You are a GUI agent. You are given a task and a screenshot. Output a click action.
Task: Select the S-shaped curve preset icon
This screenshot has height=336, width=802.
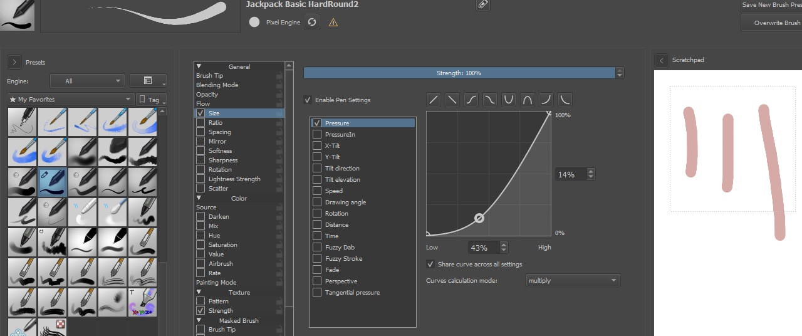[471, 100]
